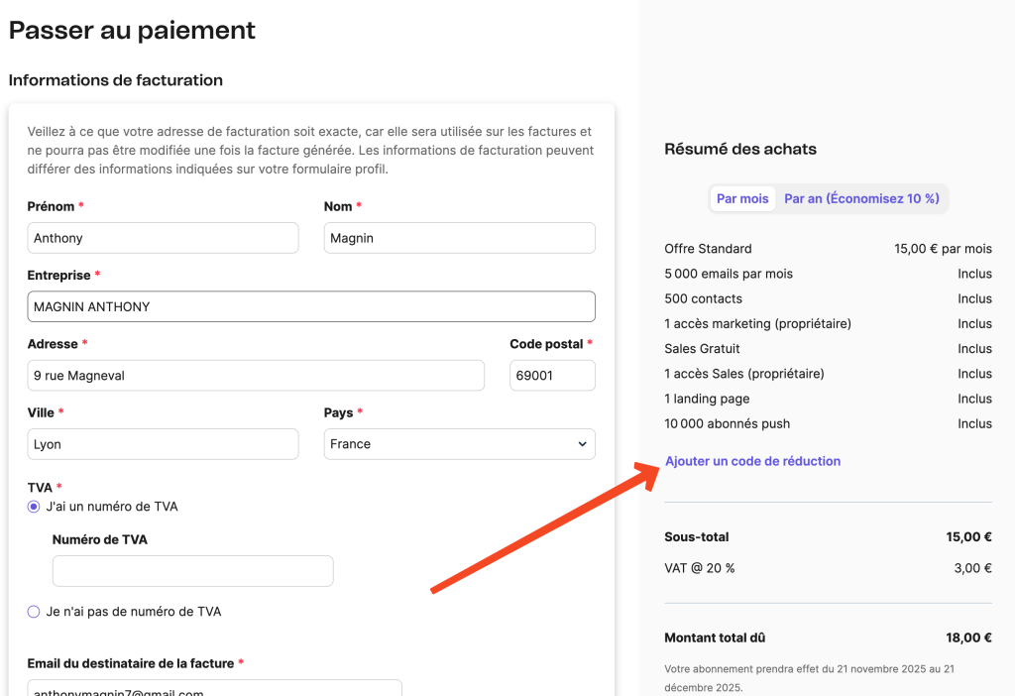Click the empty Numéro de TVA field
The width and height of the screenshot is (1015, 696).
tap(192, 571)
